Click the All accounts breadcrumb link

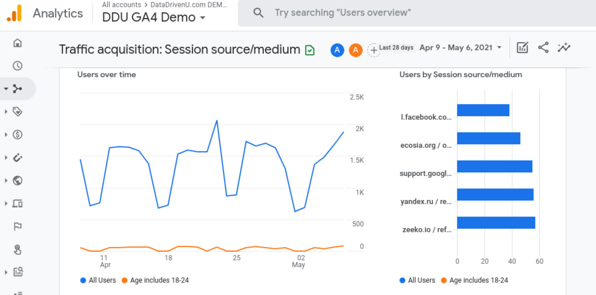[121, 5]
